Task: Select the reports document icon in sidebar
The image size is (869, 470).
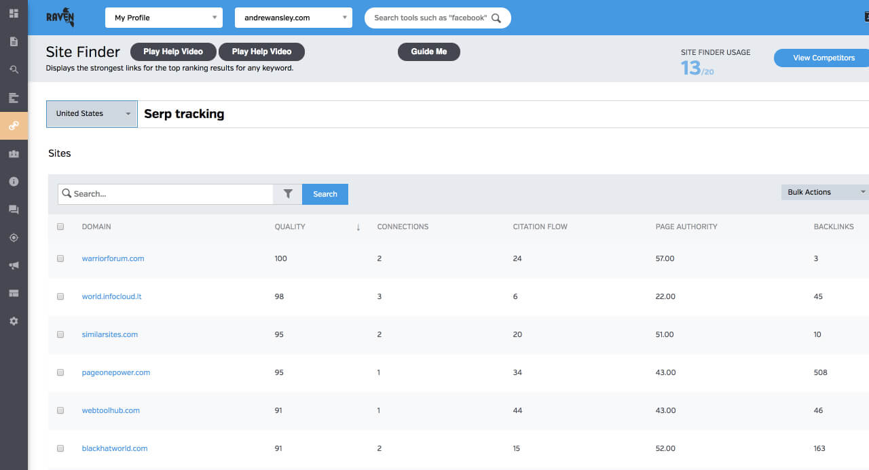Action: [x=14, y=41]
